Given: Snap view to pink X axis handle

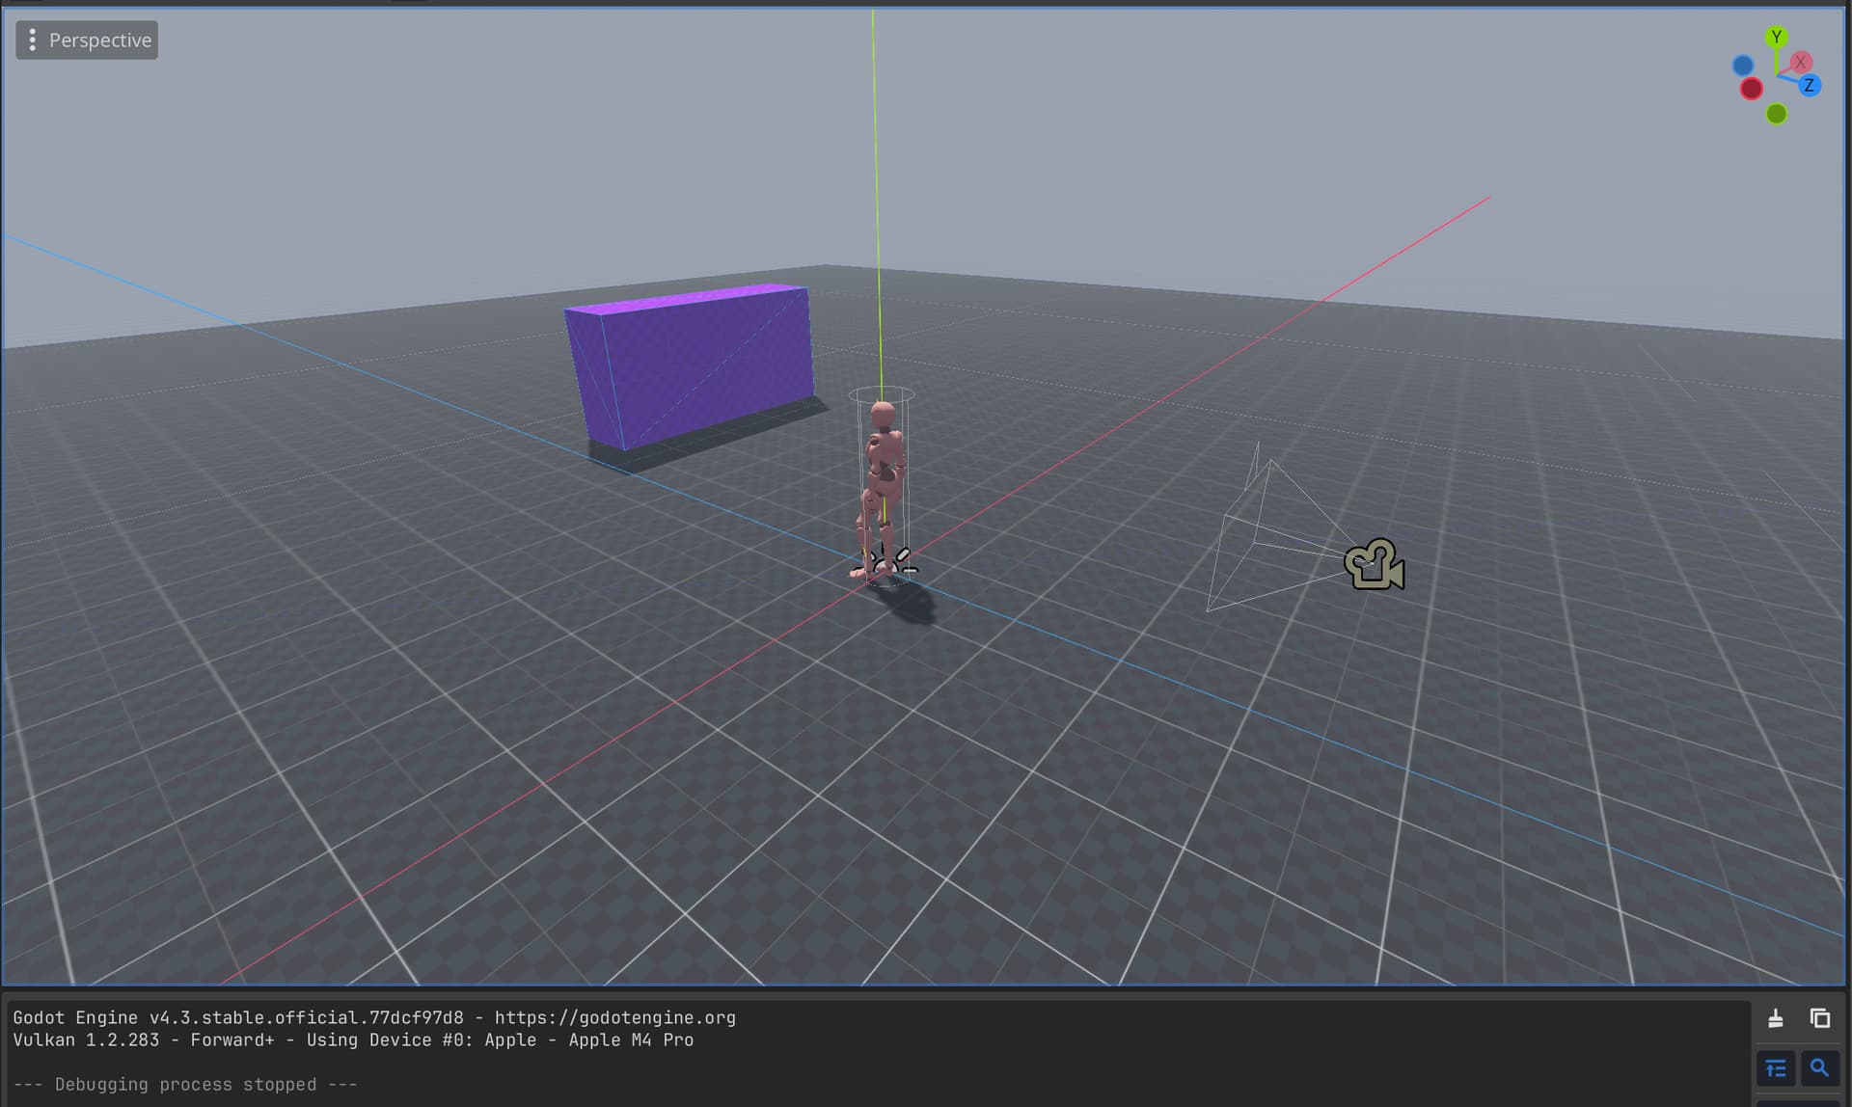Looking at the screenshot, I should point(1800,62).
